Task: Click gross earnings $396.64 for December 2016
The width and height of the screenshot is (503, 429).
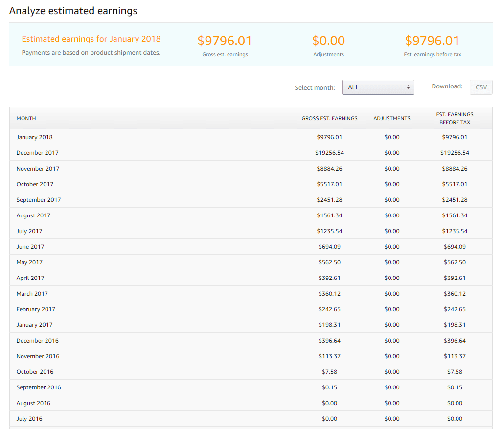Action: tap(329, 341)
